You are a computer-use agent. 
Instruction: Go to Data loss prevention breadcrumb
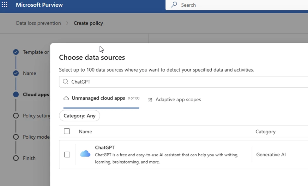point(39,23)
